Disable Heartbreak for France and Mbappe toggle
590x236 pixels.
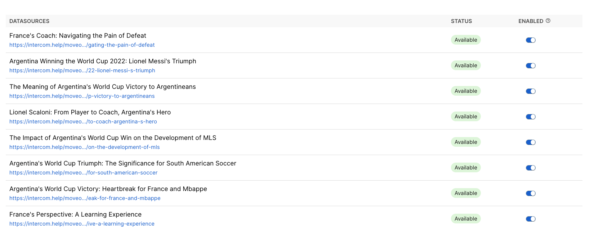(531, 194)
